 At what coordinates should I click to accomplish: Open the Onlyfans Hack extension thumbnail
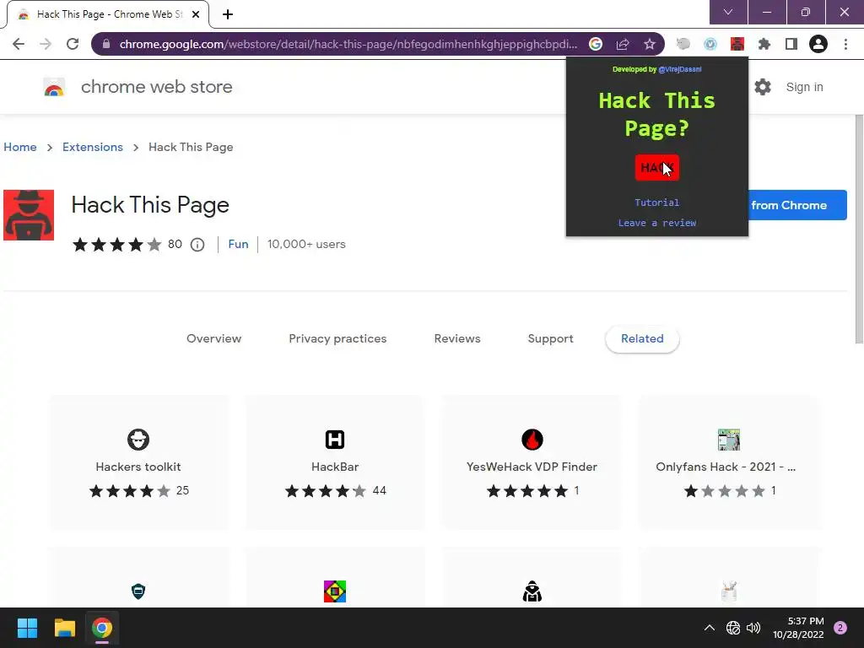pos(728,440)
